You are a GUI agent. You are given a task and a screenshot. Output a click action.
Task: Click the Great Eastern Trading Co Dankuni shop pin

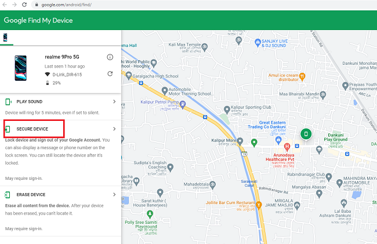(278, 141)
